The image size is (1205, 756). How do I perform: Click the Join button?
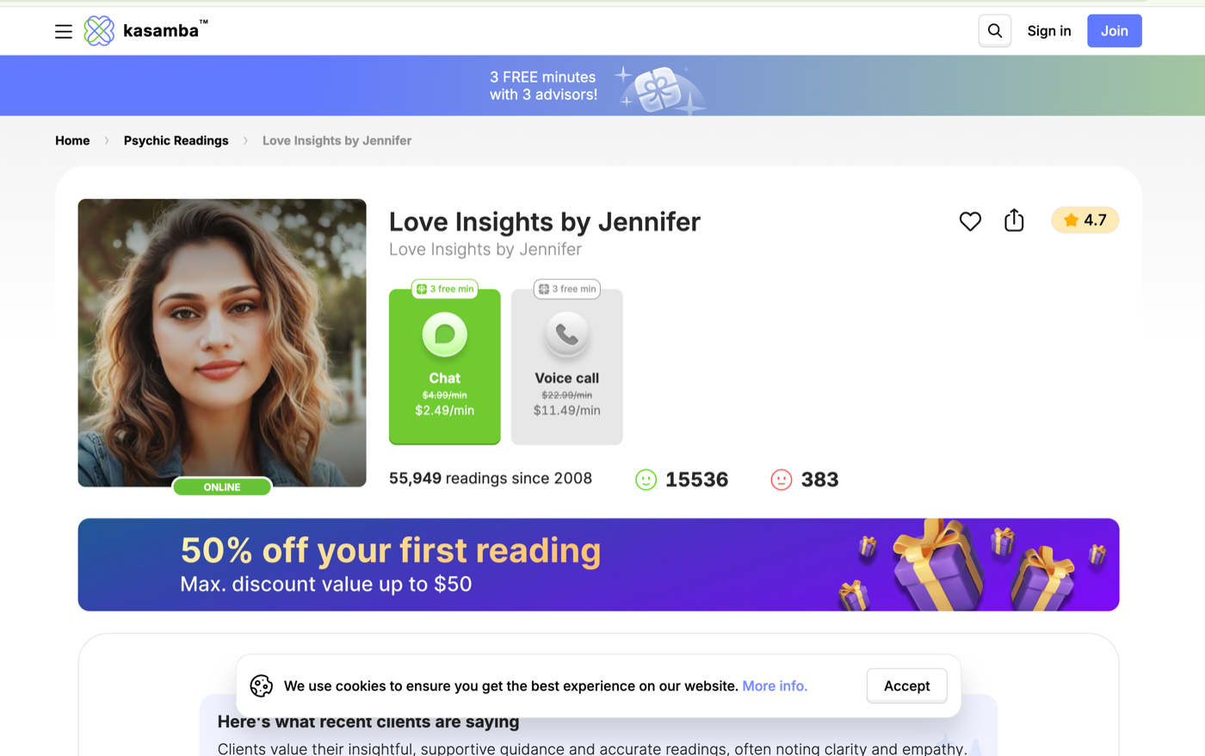1114,31
